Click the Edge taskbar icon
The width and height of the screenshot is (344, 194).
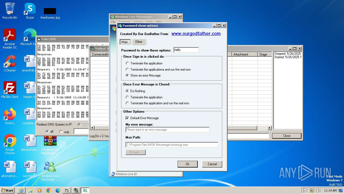(58, 190)
